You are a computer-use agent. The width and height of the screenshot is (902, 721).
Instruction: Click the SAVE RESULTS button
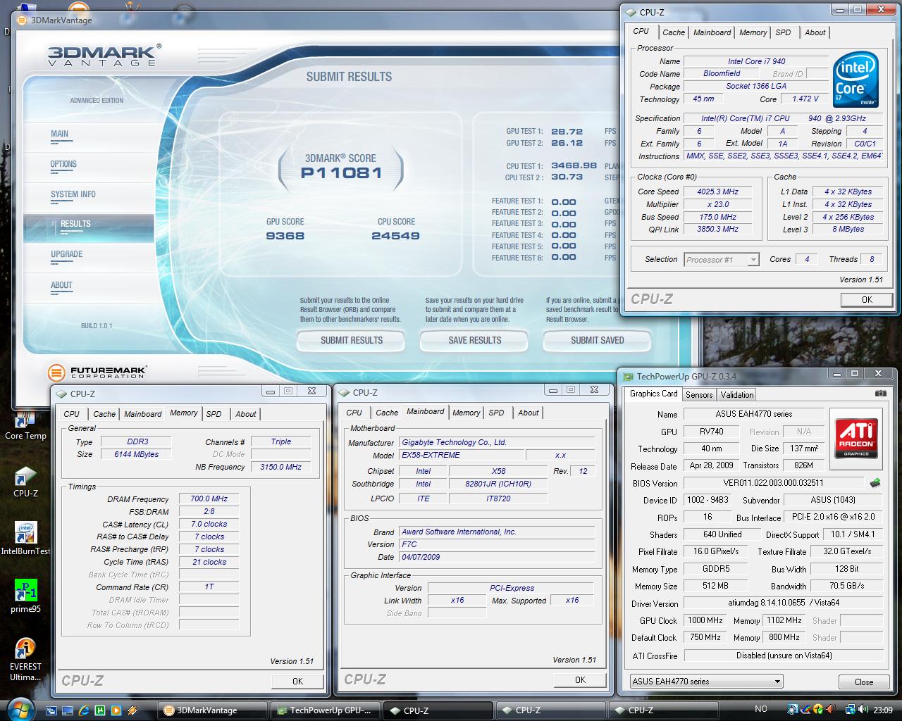(x=475, y=340)
